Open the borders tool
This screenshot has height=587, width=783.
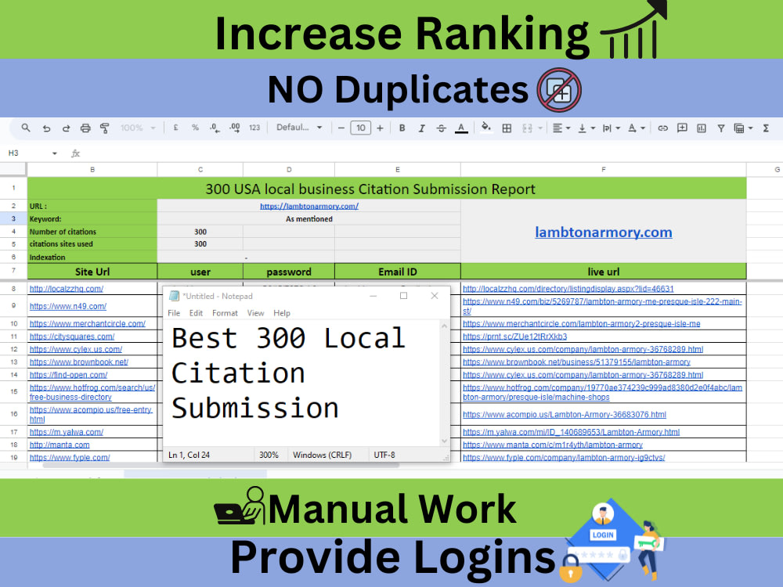507,128
